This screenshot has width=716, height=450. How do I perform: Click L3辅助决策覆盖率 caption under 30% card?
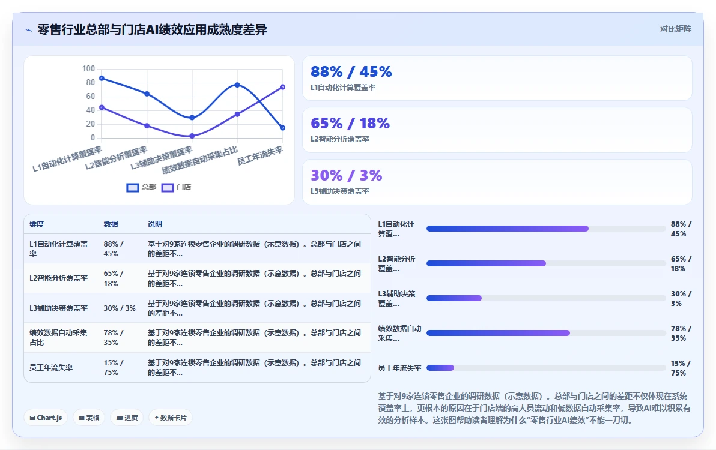pyautogui.click(x=340, y=191)
